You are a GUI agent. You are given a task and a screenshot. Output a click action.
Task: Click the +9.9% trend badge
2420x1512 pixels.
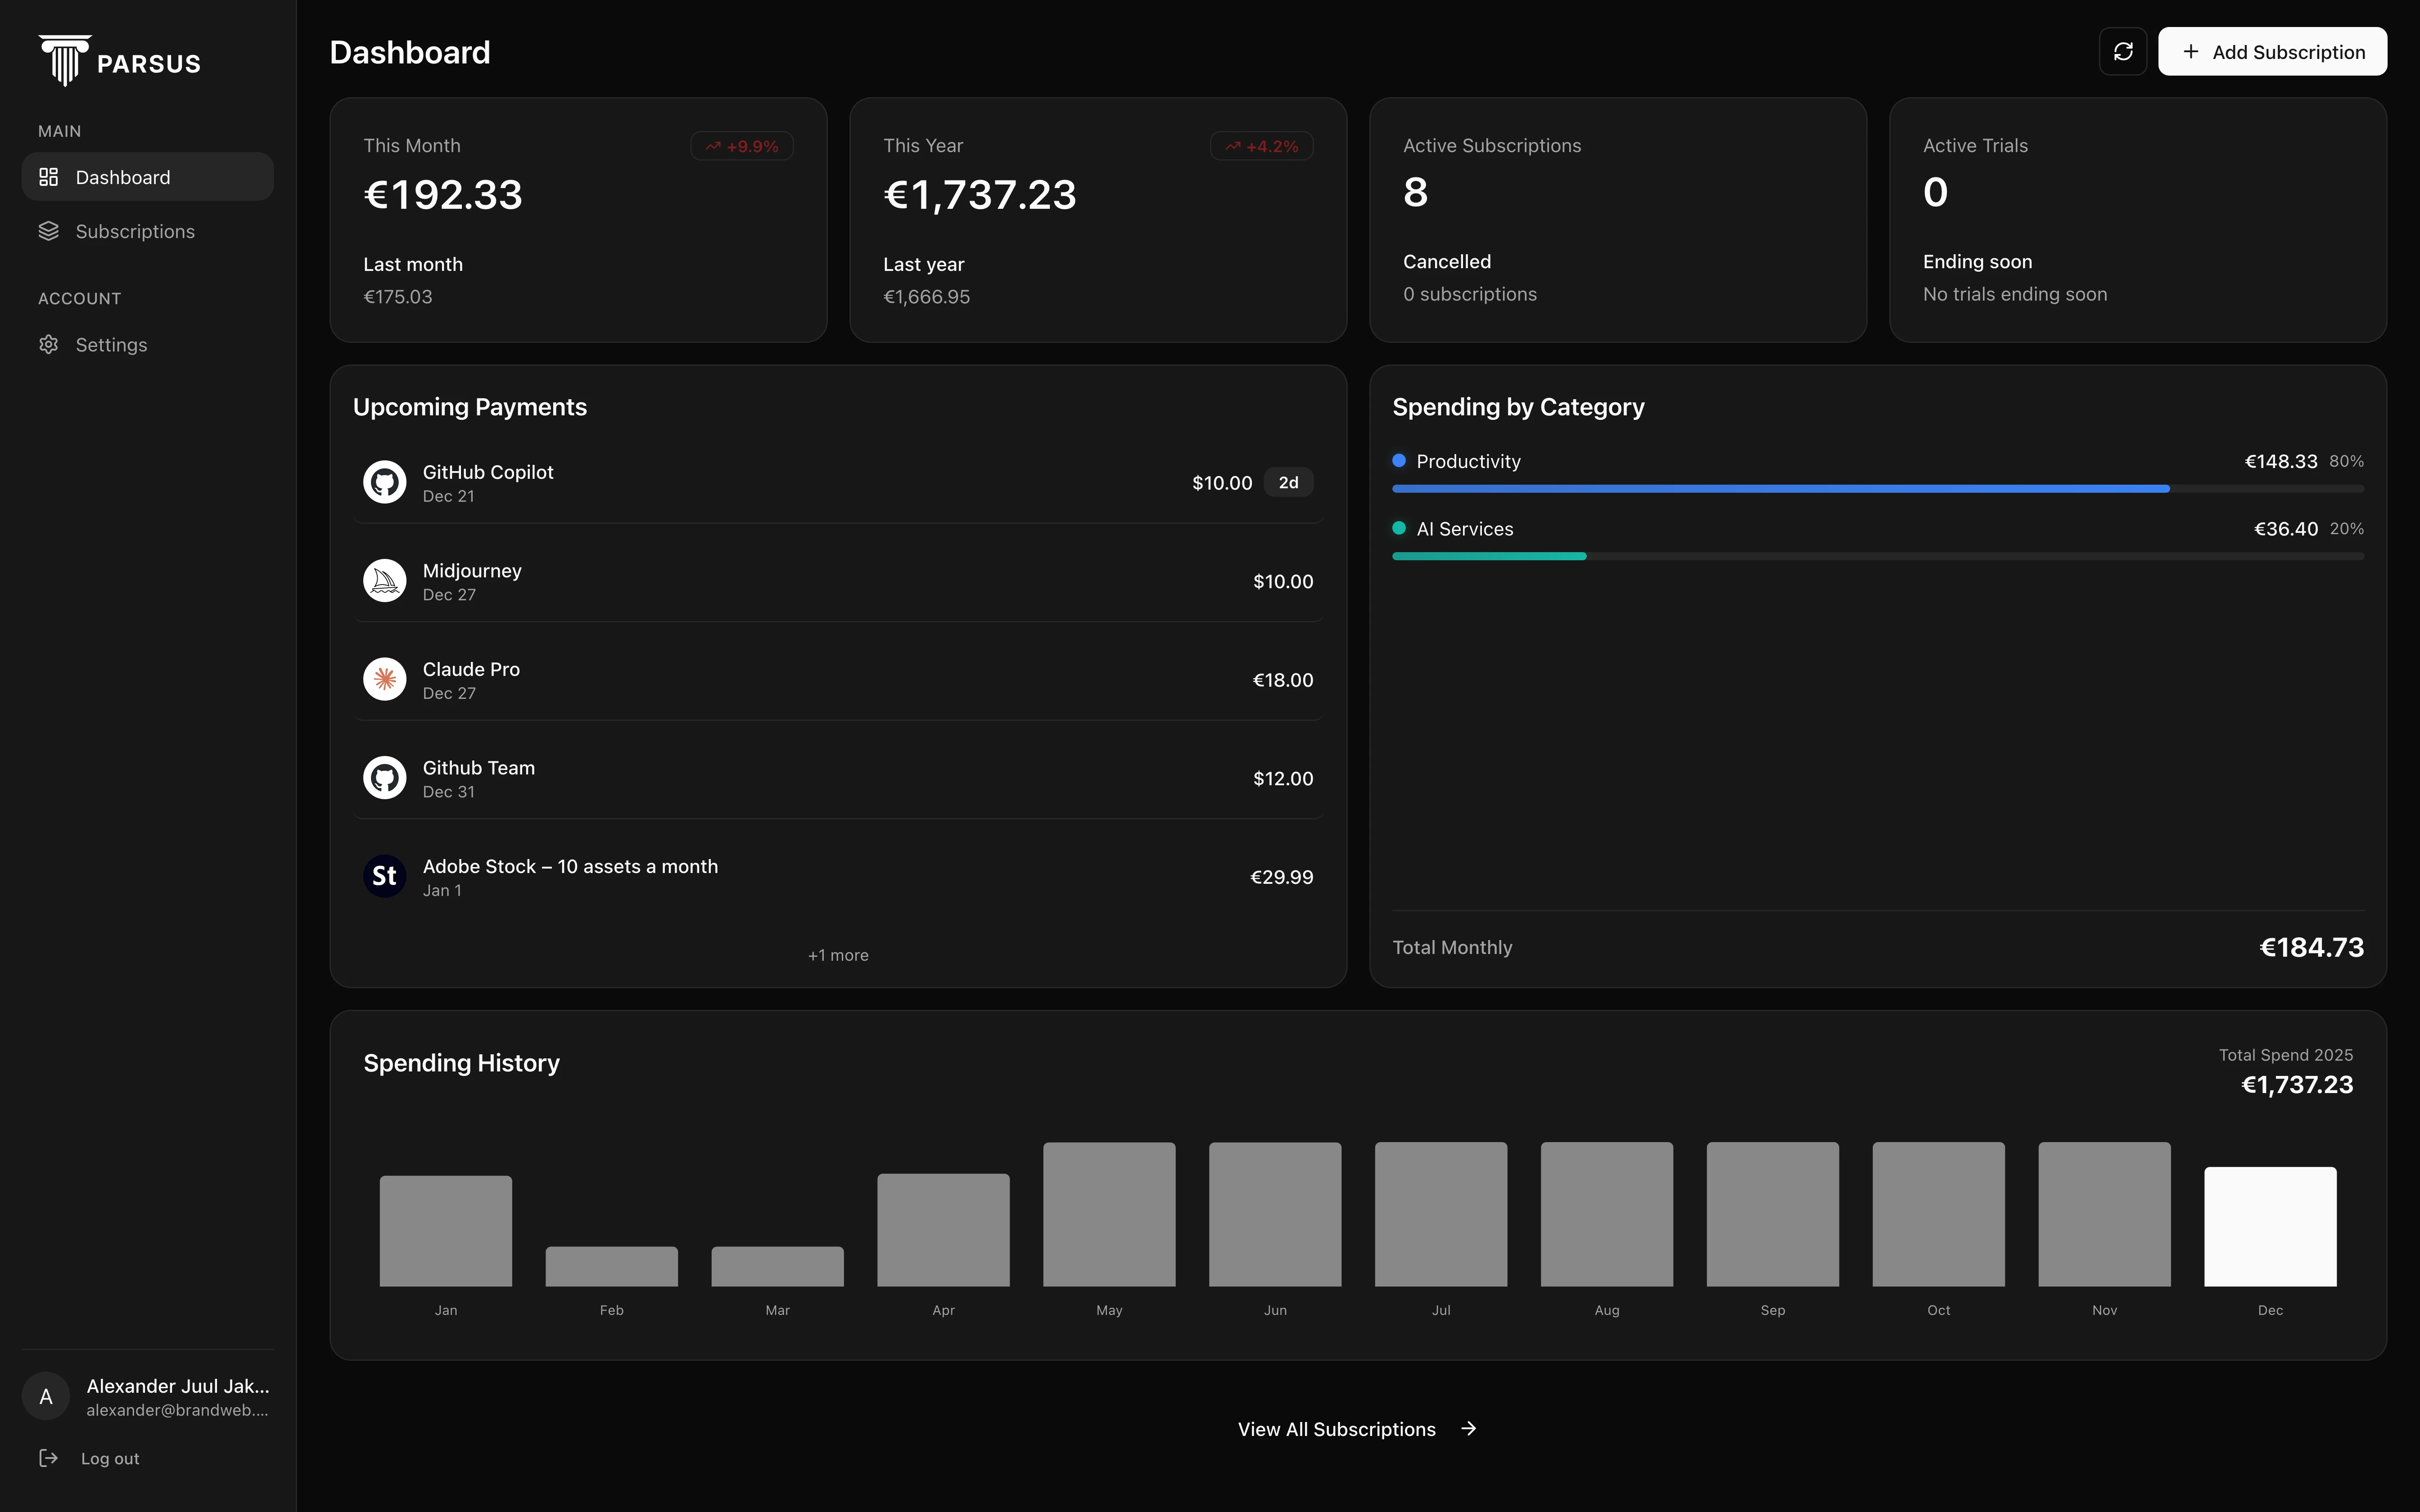(x=741, y=146)
